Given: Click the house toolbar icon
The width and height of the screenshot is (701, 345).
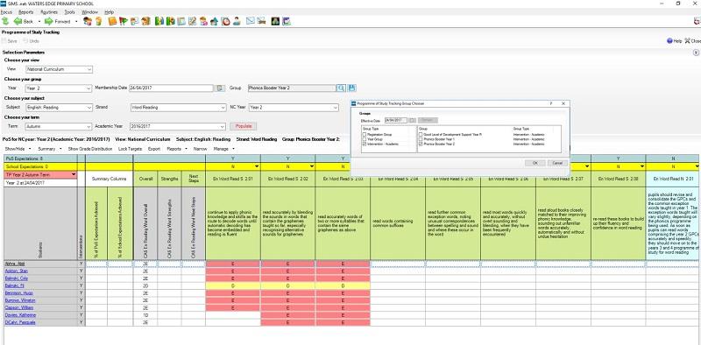Looking at the screenshot, I should coord(214,21).
